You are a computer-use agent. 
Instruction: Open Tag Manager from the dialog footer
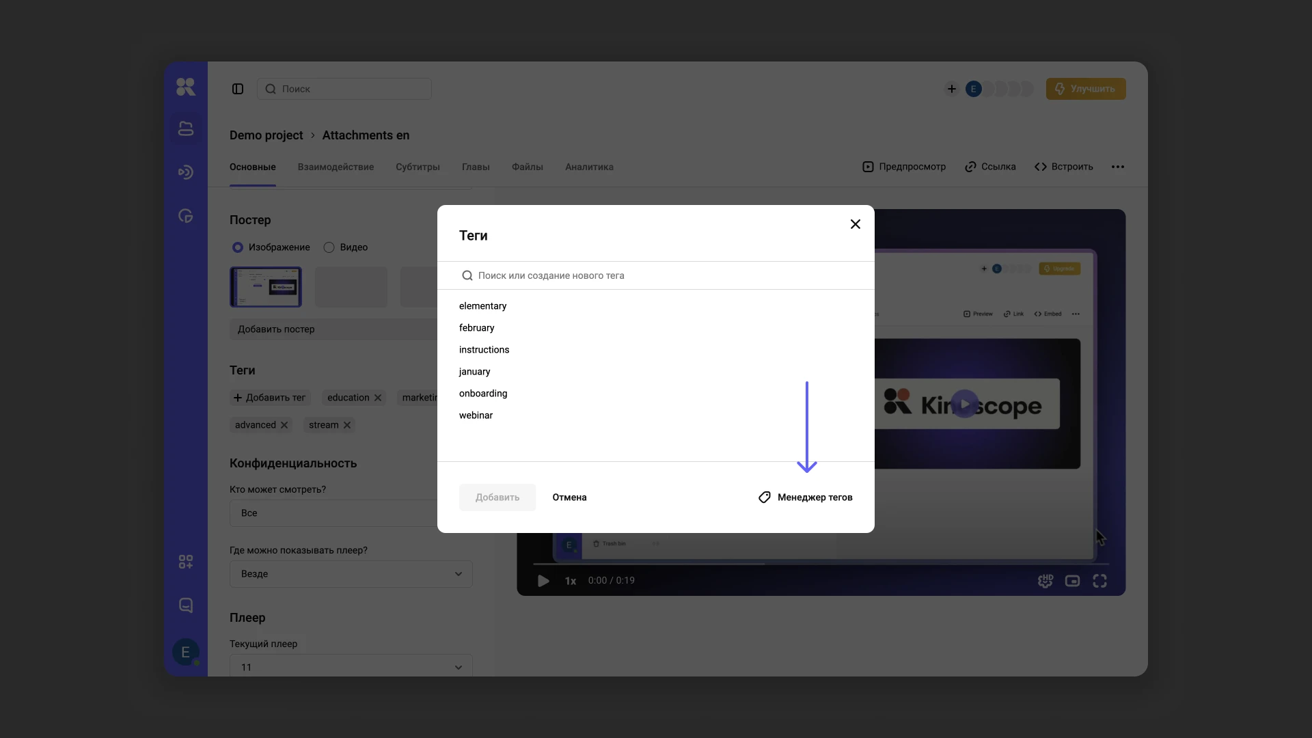(x=806, y=497)
